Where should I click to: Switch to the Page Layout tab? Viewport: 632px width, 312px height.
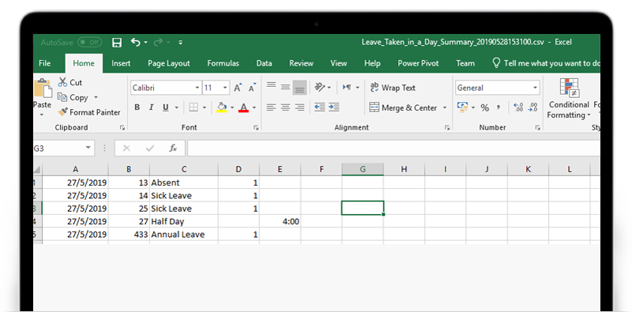pyautogui.click(x=169, y=63)
